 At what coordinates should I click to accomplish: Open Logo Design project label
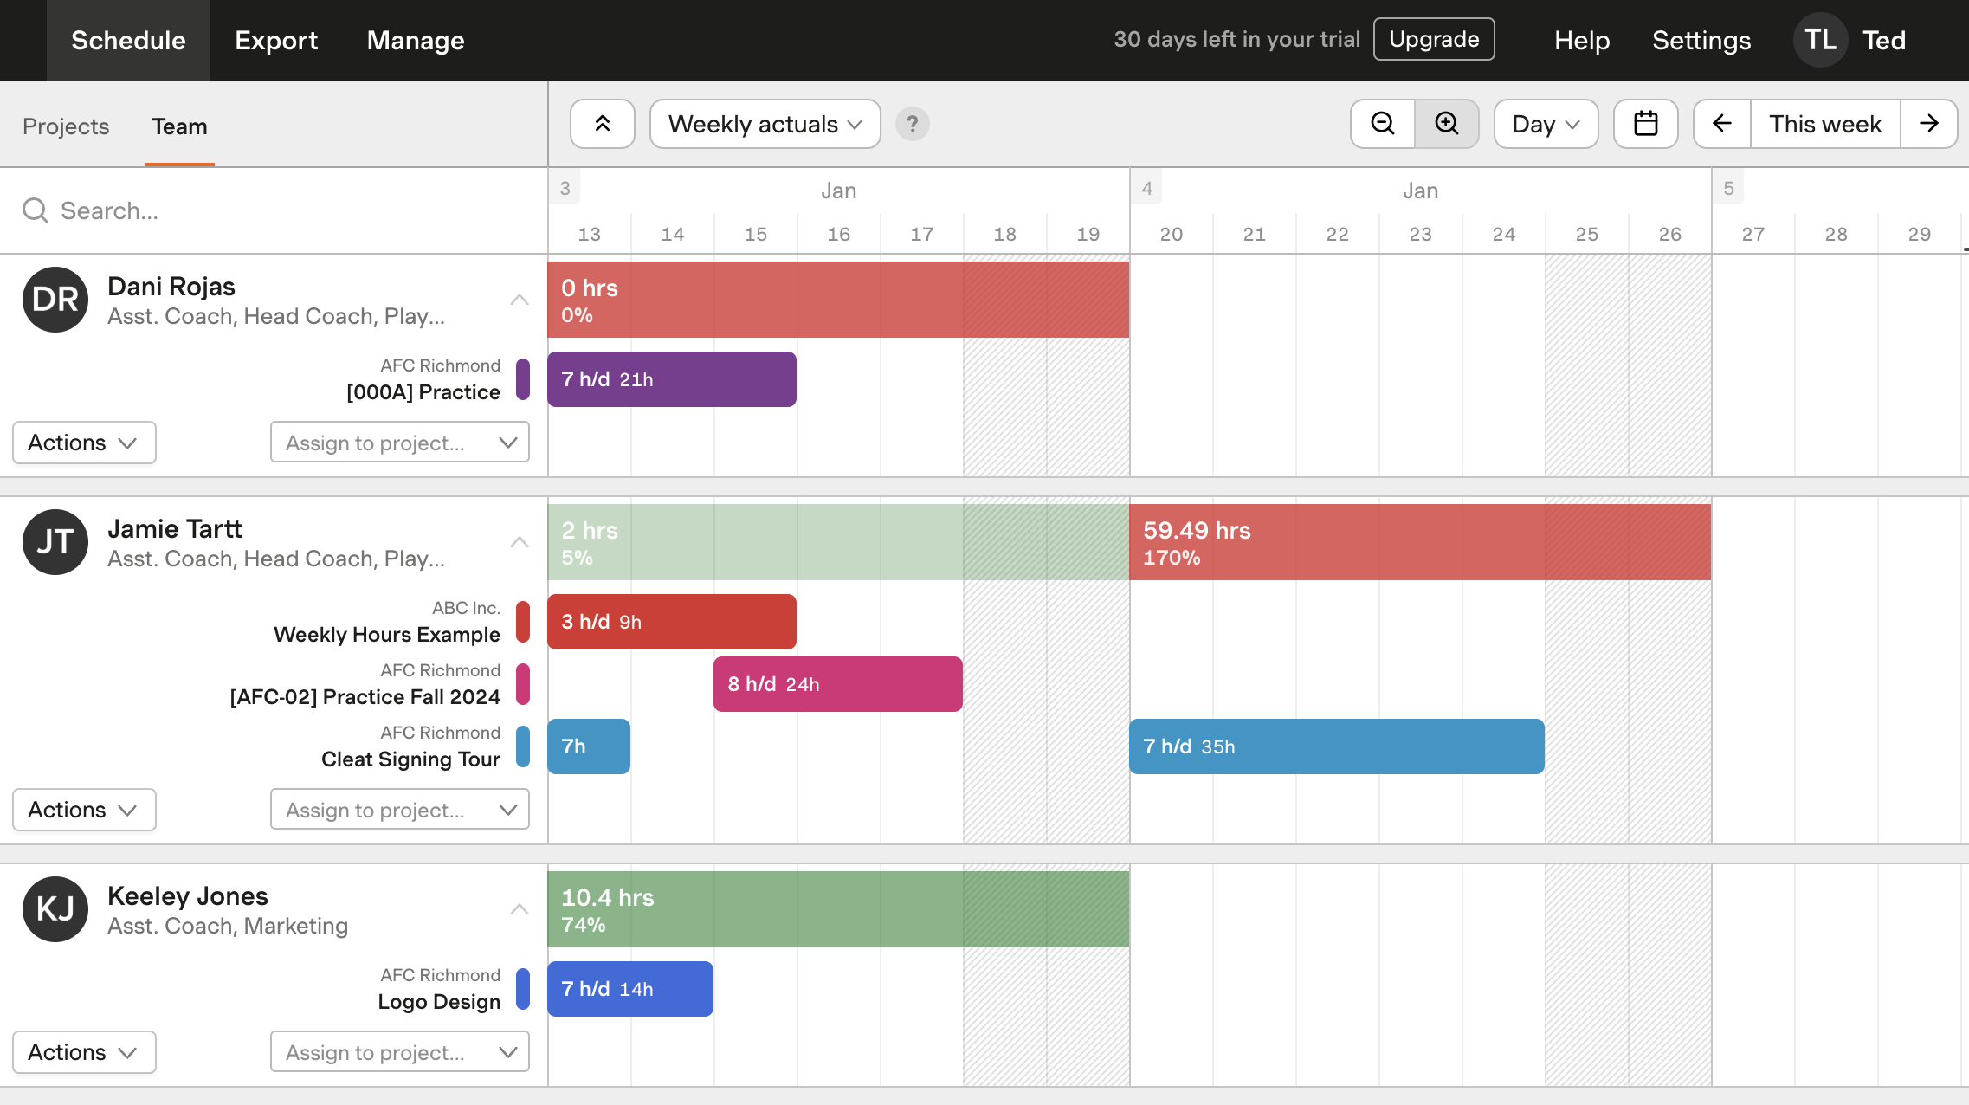pyautogui.click(x=439, y=1002)
